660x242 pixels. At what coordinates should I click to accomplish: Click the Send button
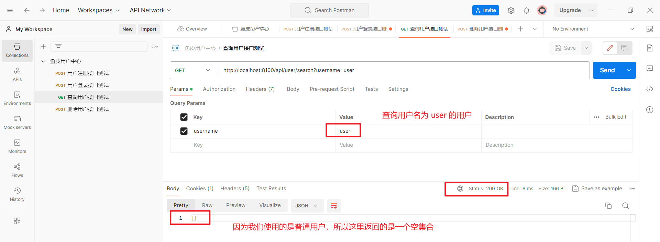click(x=607, y=70)
